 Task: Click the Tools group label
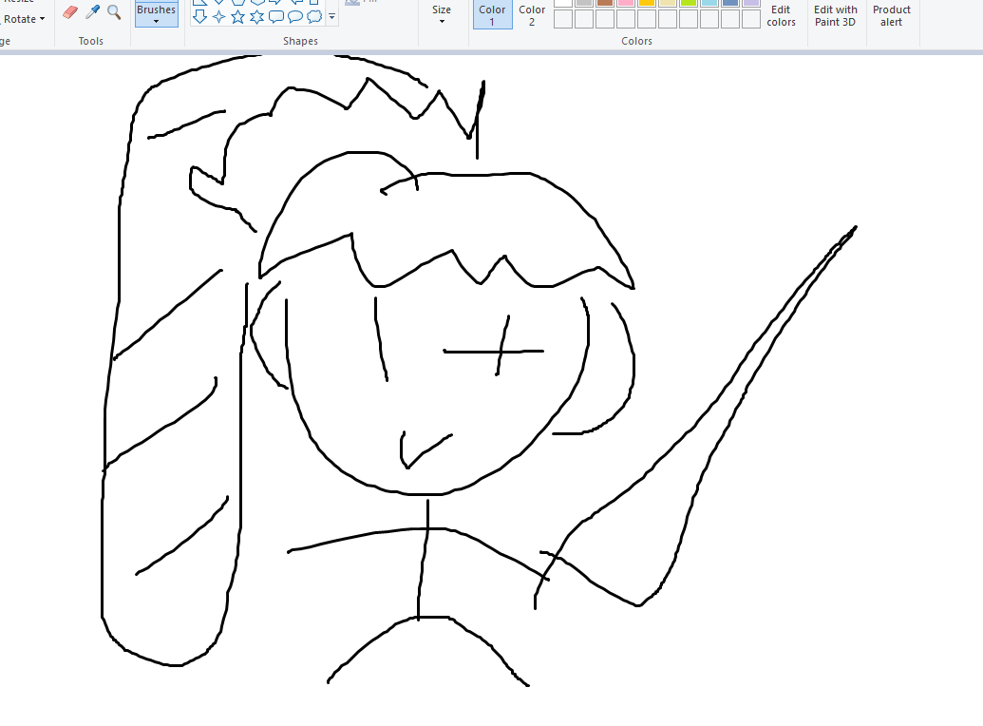click(x=91, y=41)
